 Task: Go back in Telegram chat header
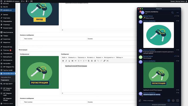tap(140, 12)
